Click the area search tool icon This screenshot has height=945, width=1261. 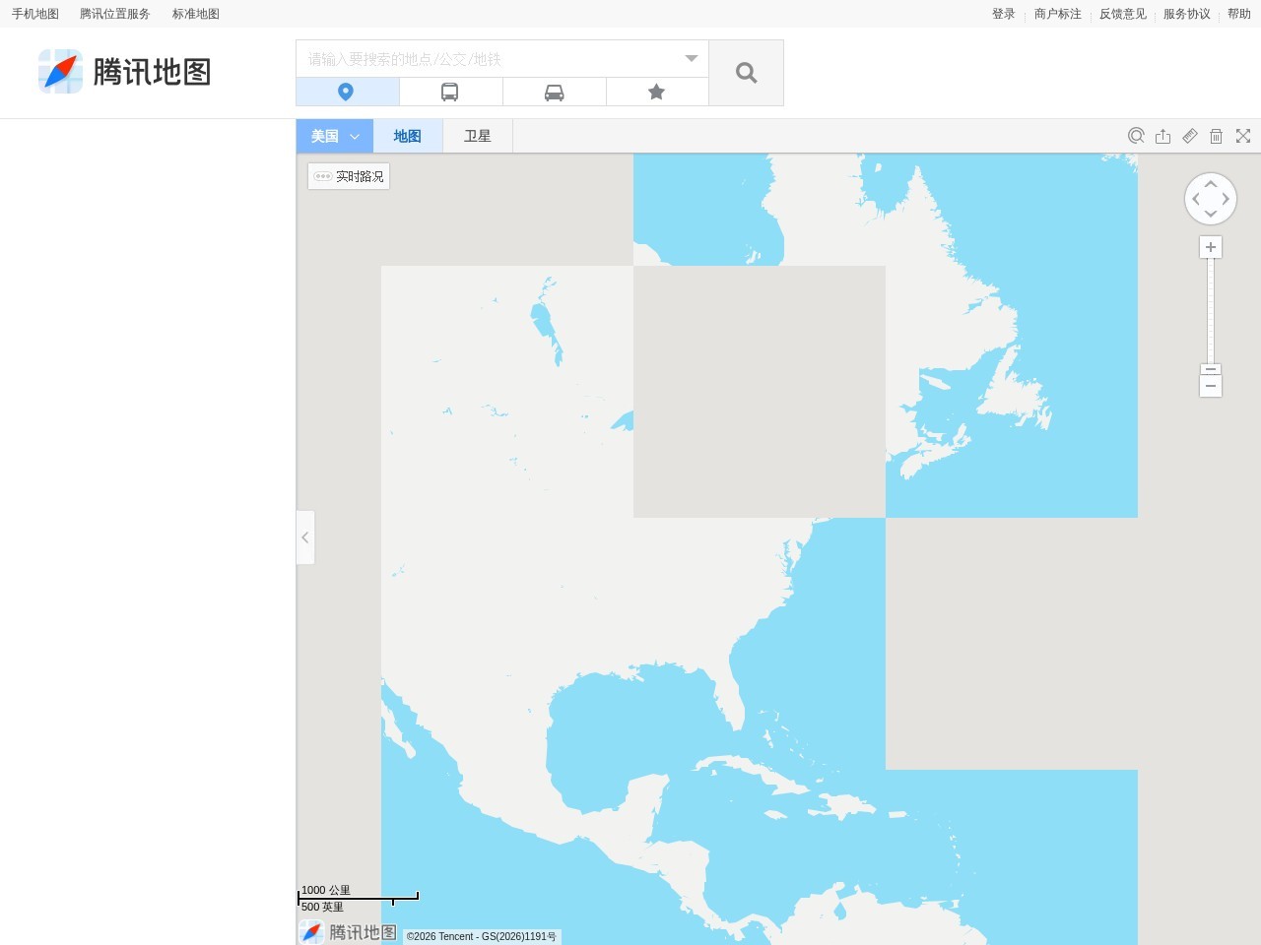[x=1136, y=136]
